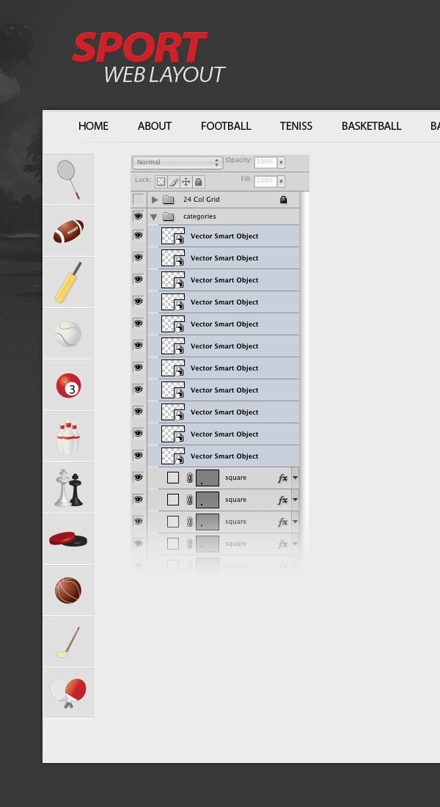Select the "categories" group name
The width and height of the screenshot is (440, 807).
[199, 216]
